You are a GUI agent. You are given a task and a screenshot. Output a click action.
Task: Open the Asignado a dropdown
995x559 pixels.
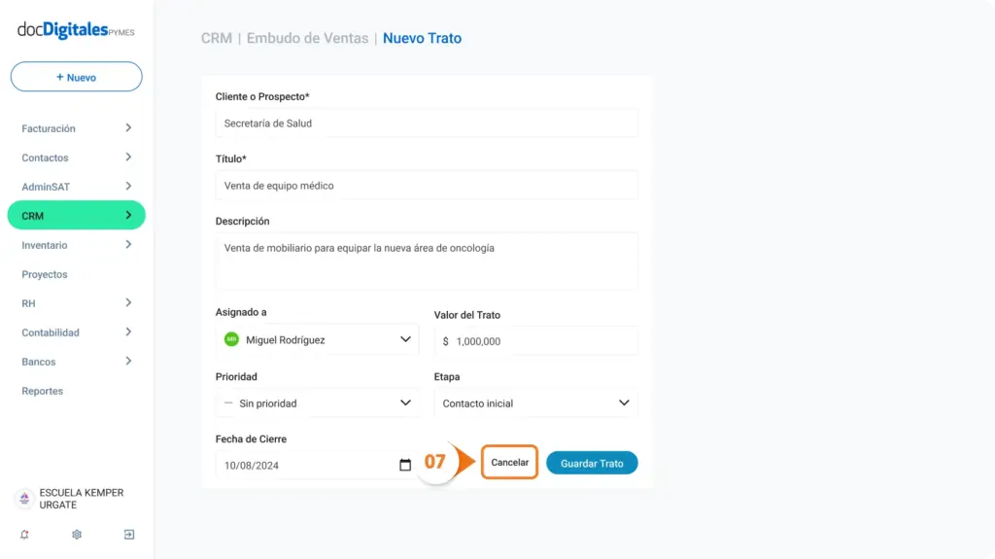point(317,340)
